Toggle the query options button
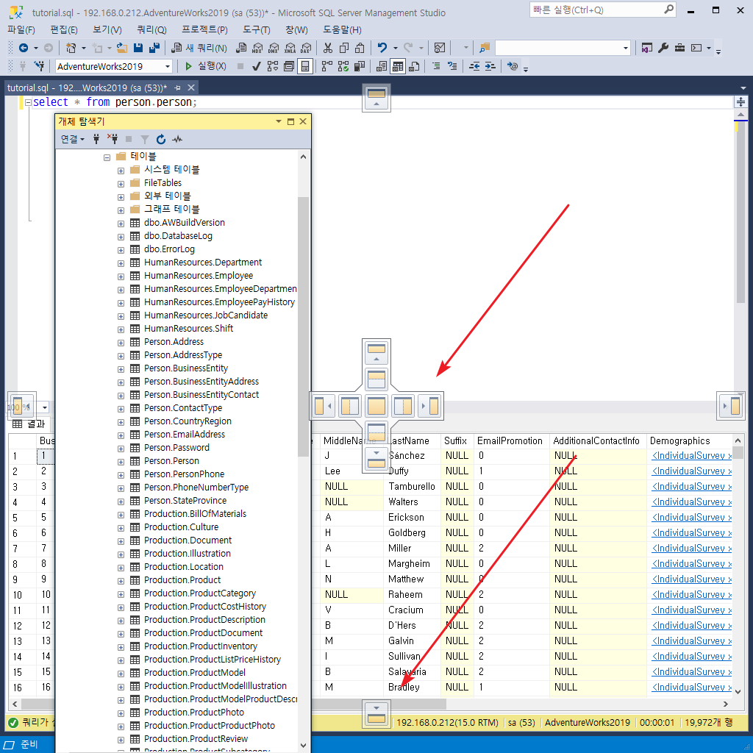Screen dimensions: 753x753 pos(288,65)
